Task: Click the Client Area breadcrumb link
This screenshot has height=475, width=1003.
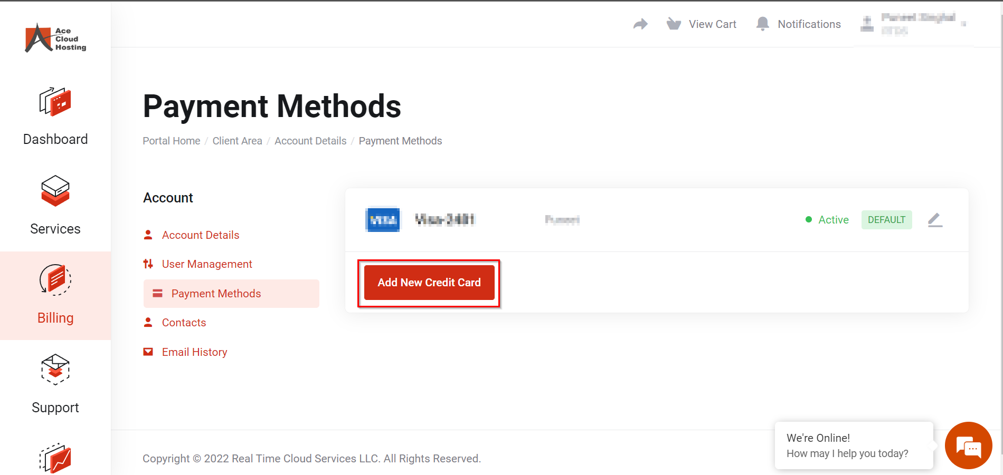Action: pos(237,141)
